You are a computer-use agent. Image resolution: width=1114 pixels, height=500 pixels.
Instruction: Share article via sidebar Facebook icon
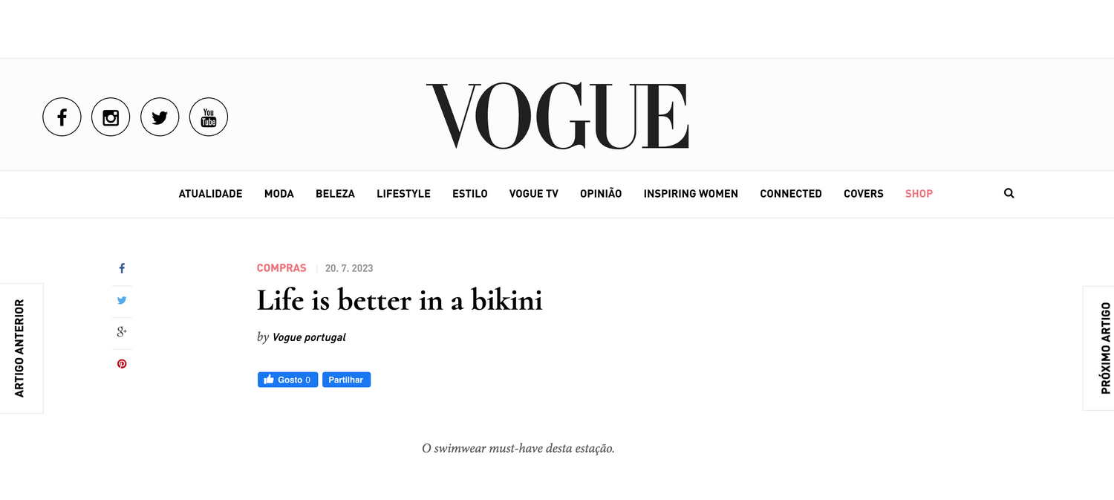[122, 269]
